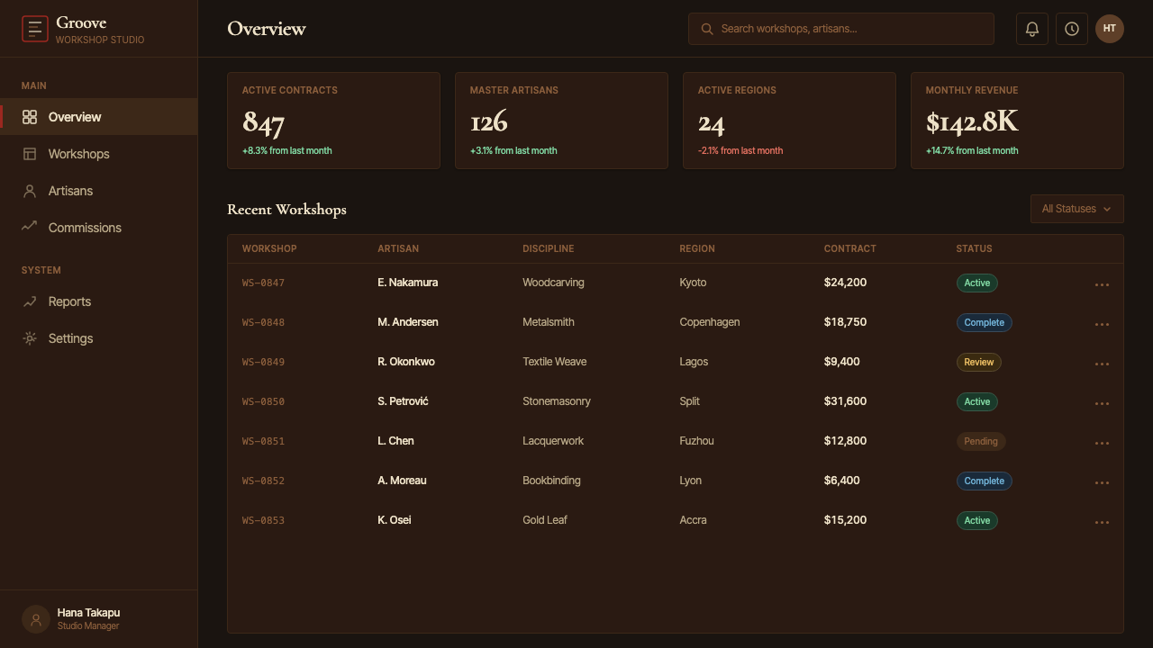This screenshot has height=648, width=1153.
Task: Click the Review status badge
Action: pyautogui.click(x=978, y=362)
